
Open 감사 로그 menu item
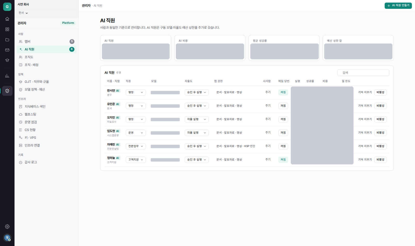point(46,162)
